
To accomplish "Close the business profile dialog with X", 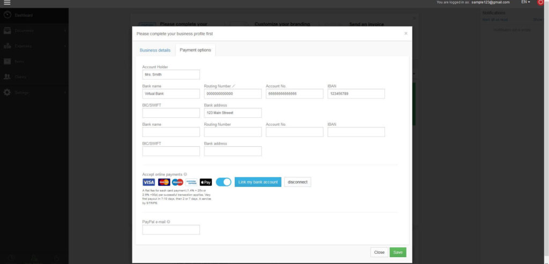I will [406, 34].
